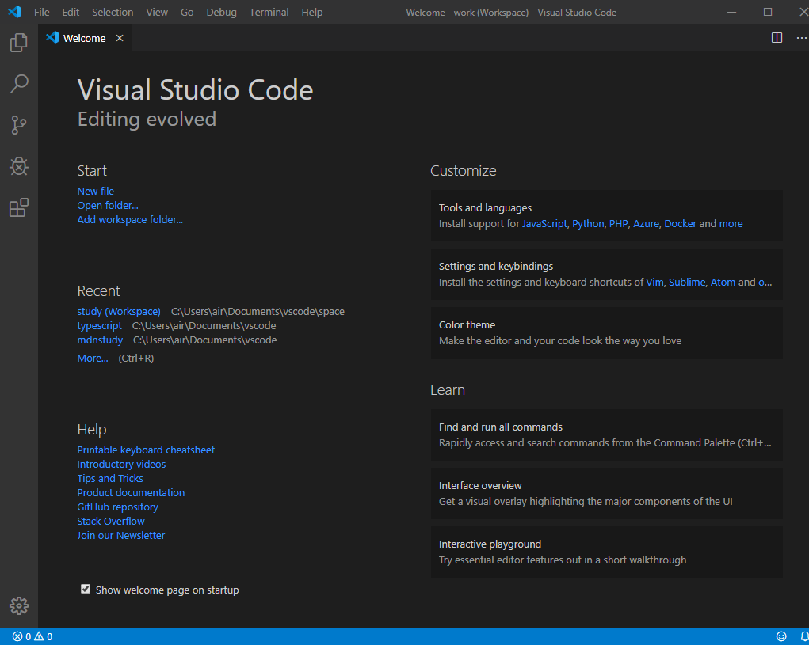Viewport: 809px width, 645px height.
Task: Open the Search view
Action: pos(18,84)
